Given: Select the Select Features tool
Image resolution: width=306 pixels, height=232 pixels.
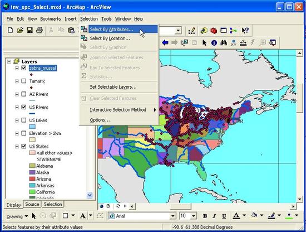Looking at the screenshot, I should tap(184, 42).
